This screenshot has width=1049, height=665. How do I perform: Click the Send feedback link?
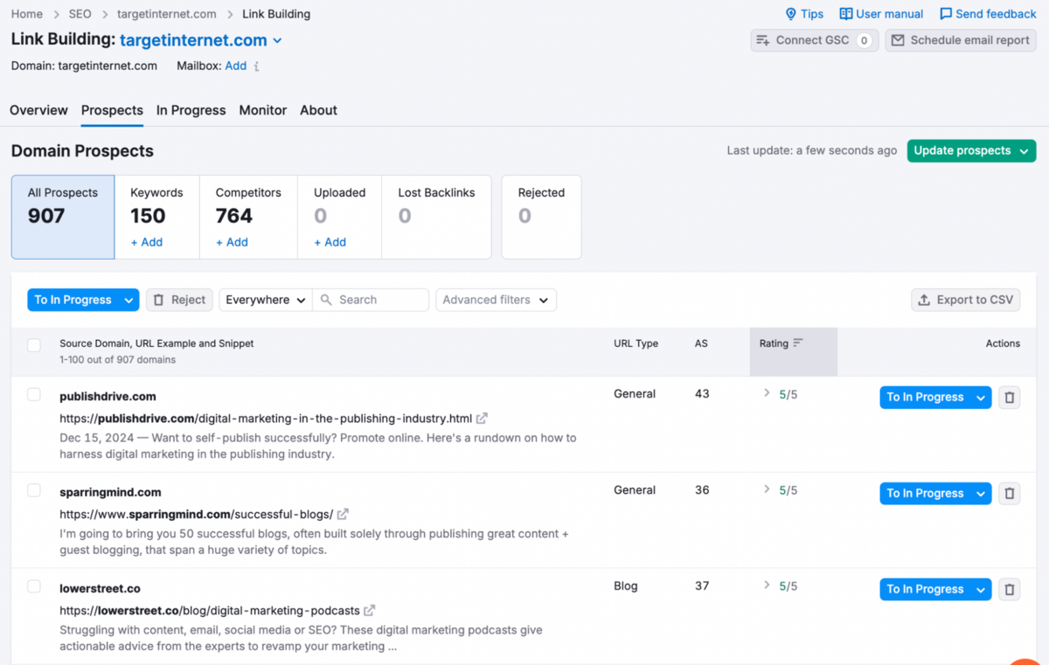tap(988, 14)
